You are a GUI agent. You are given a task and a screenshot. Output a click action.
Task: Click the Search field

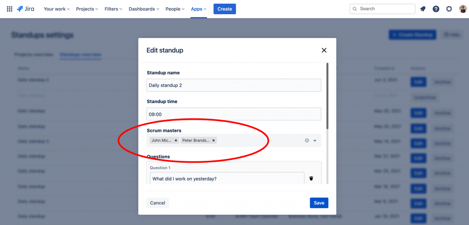[x=382, y=9]
